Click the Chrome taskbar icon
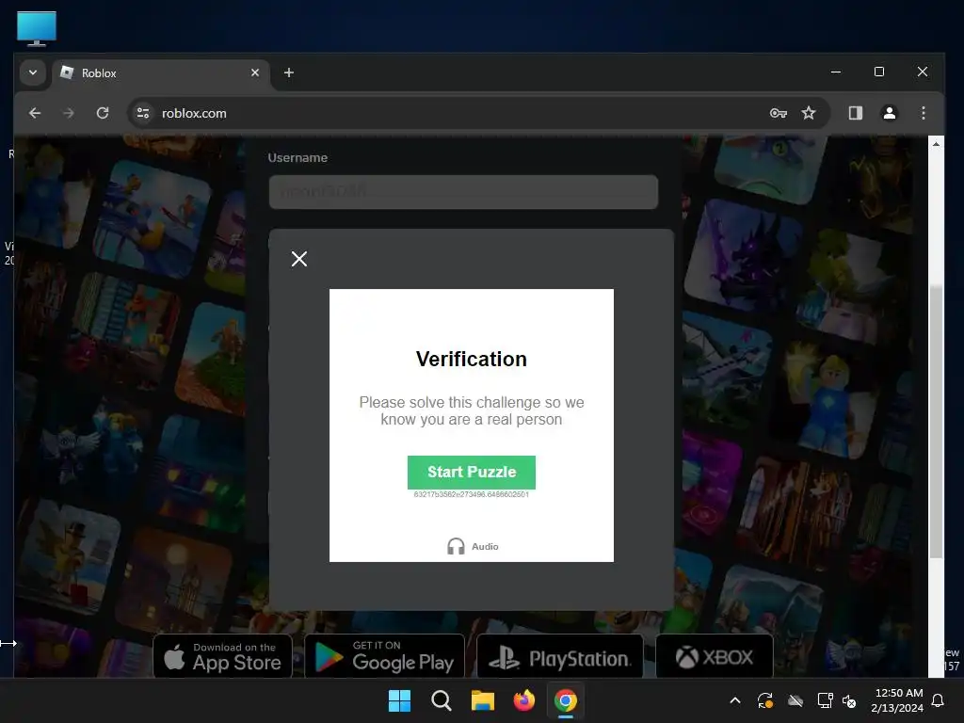The width and height of the screenshot is (964, 723). (x=566, y=700)
